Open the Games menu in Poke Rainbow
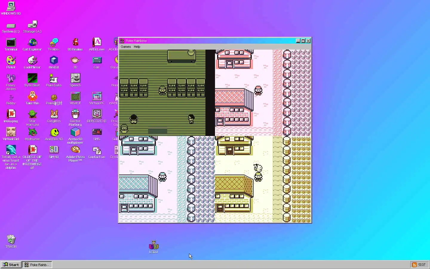The height and width of the screenshot is (269, 430). pyautogui.click(x=126, y=47)
